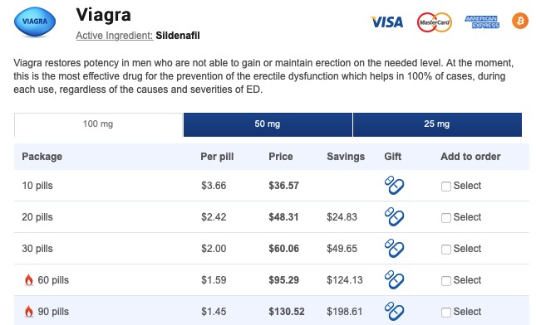Click the gift pills icon for 90 pills
The height and width of the screenshot is (325, 536).
pyautogui.click(x=394, y=311)
